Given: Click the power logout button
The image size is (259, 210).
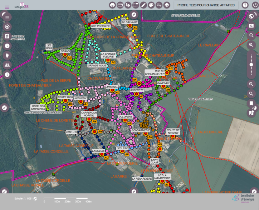Looking at the screenshot, I should click(x=255, y=5).
